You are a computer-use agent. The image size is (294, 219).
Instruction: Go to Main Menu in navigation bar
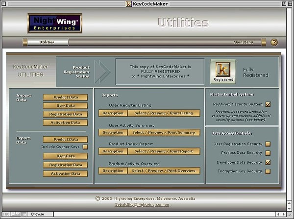click(x=244, y=42)
